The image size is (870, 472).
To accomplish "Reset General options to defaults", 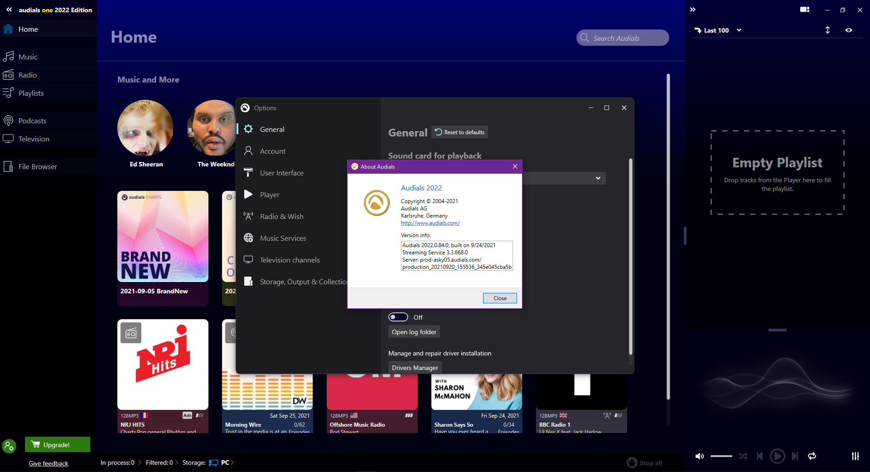I will pos(460,132).
